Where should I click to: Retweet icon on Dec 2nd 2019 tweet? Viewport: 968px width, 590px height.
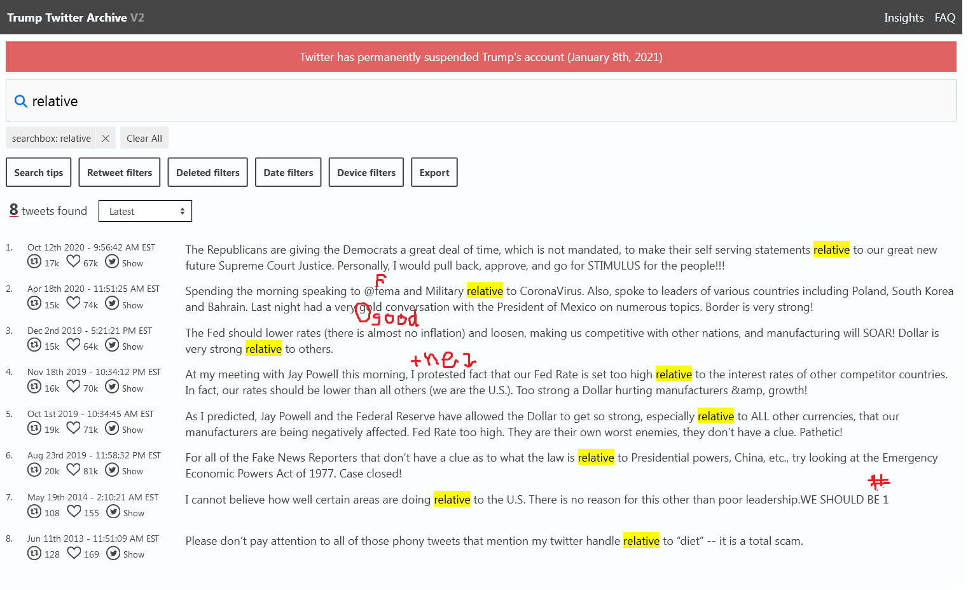[34, 345]
